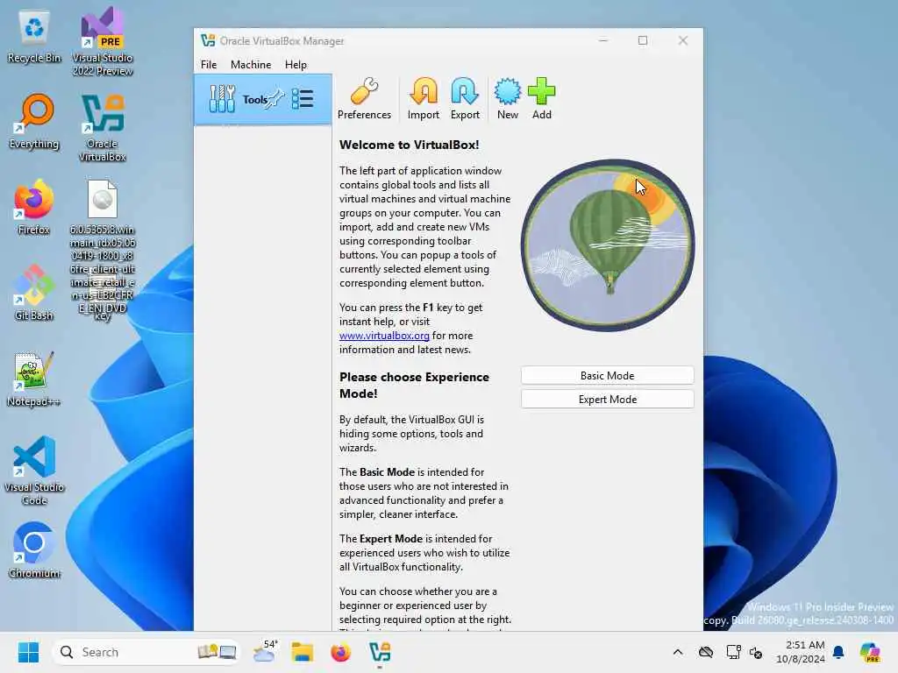The height and width of the screenshot is (673, 898).
Task: Open Firefox from the taskbar
Action: (x=341, y=652)
